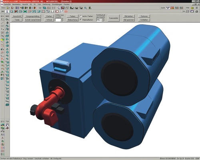Click the Schließen button
The width and height of the screenshot is (200, 160).
coord(144,20)
